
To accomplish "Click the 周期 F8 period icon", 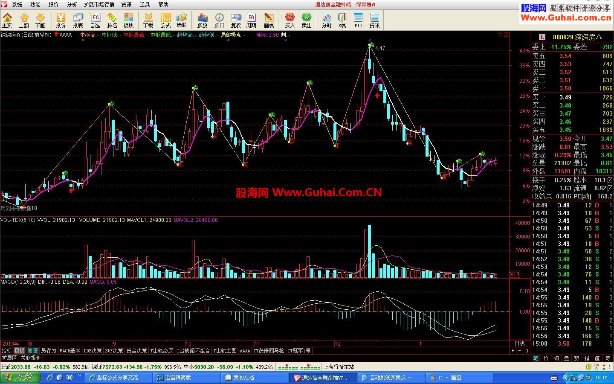I will pyautogui.click(x=251, y=20).
